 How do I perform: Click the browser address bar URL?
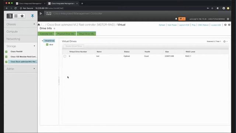click(x=49, y=8)
